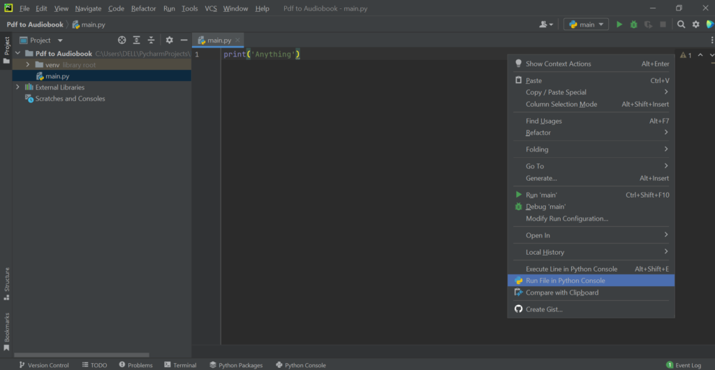Collapse the Pdf to Audiobook root folder
This screenshot has height=370, width=715.
coord(17,53)
